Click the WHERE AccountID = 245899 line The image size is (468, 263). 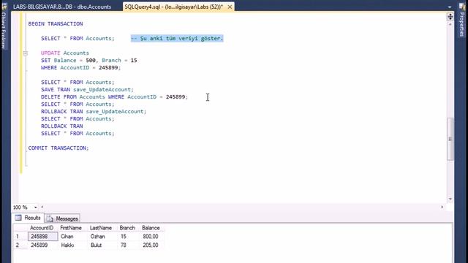tap(81, 68)
